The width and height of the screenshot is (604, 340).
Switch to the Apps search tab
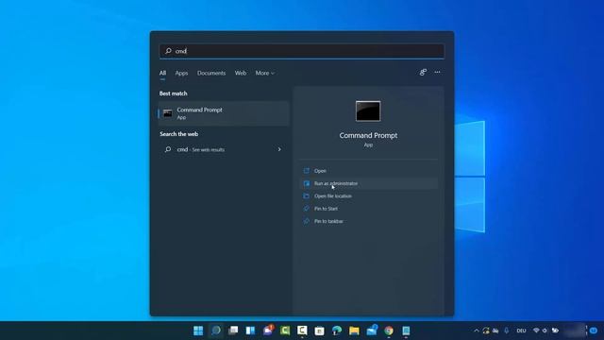pyautogui.click(x=181, y=73)
